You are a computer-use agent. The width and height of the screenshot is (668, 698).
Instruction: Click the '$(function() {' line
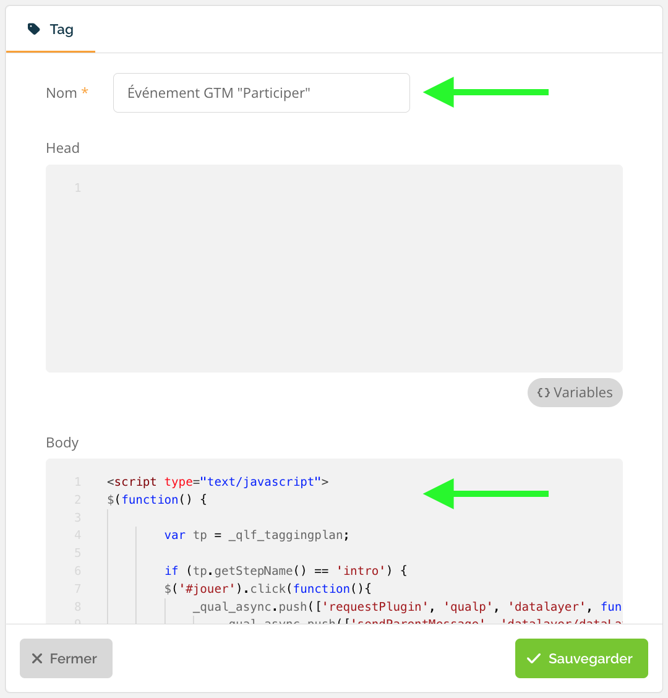tap(156, 499)
